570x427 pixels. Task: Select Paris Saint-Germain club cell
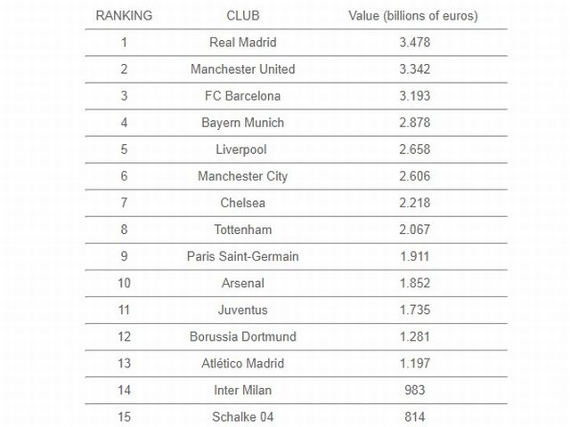(x=243, y=256)
